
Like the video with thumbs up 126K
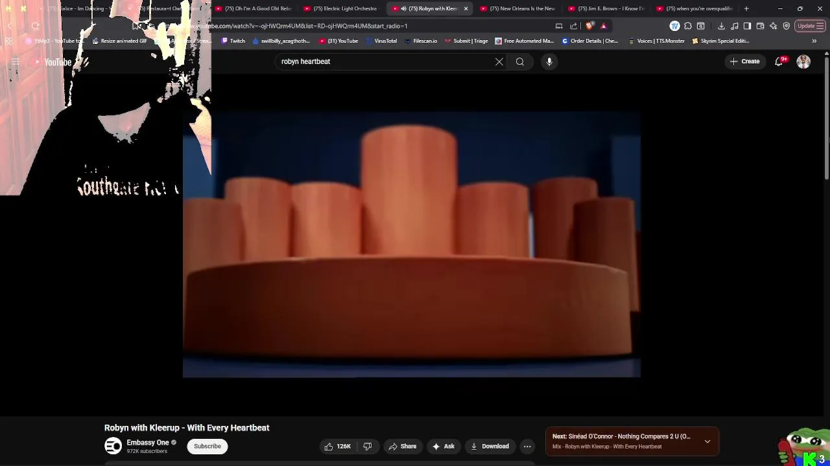[338, 446]
